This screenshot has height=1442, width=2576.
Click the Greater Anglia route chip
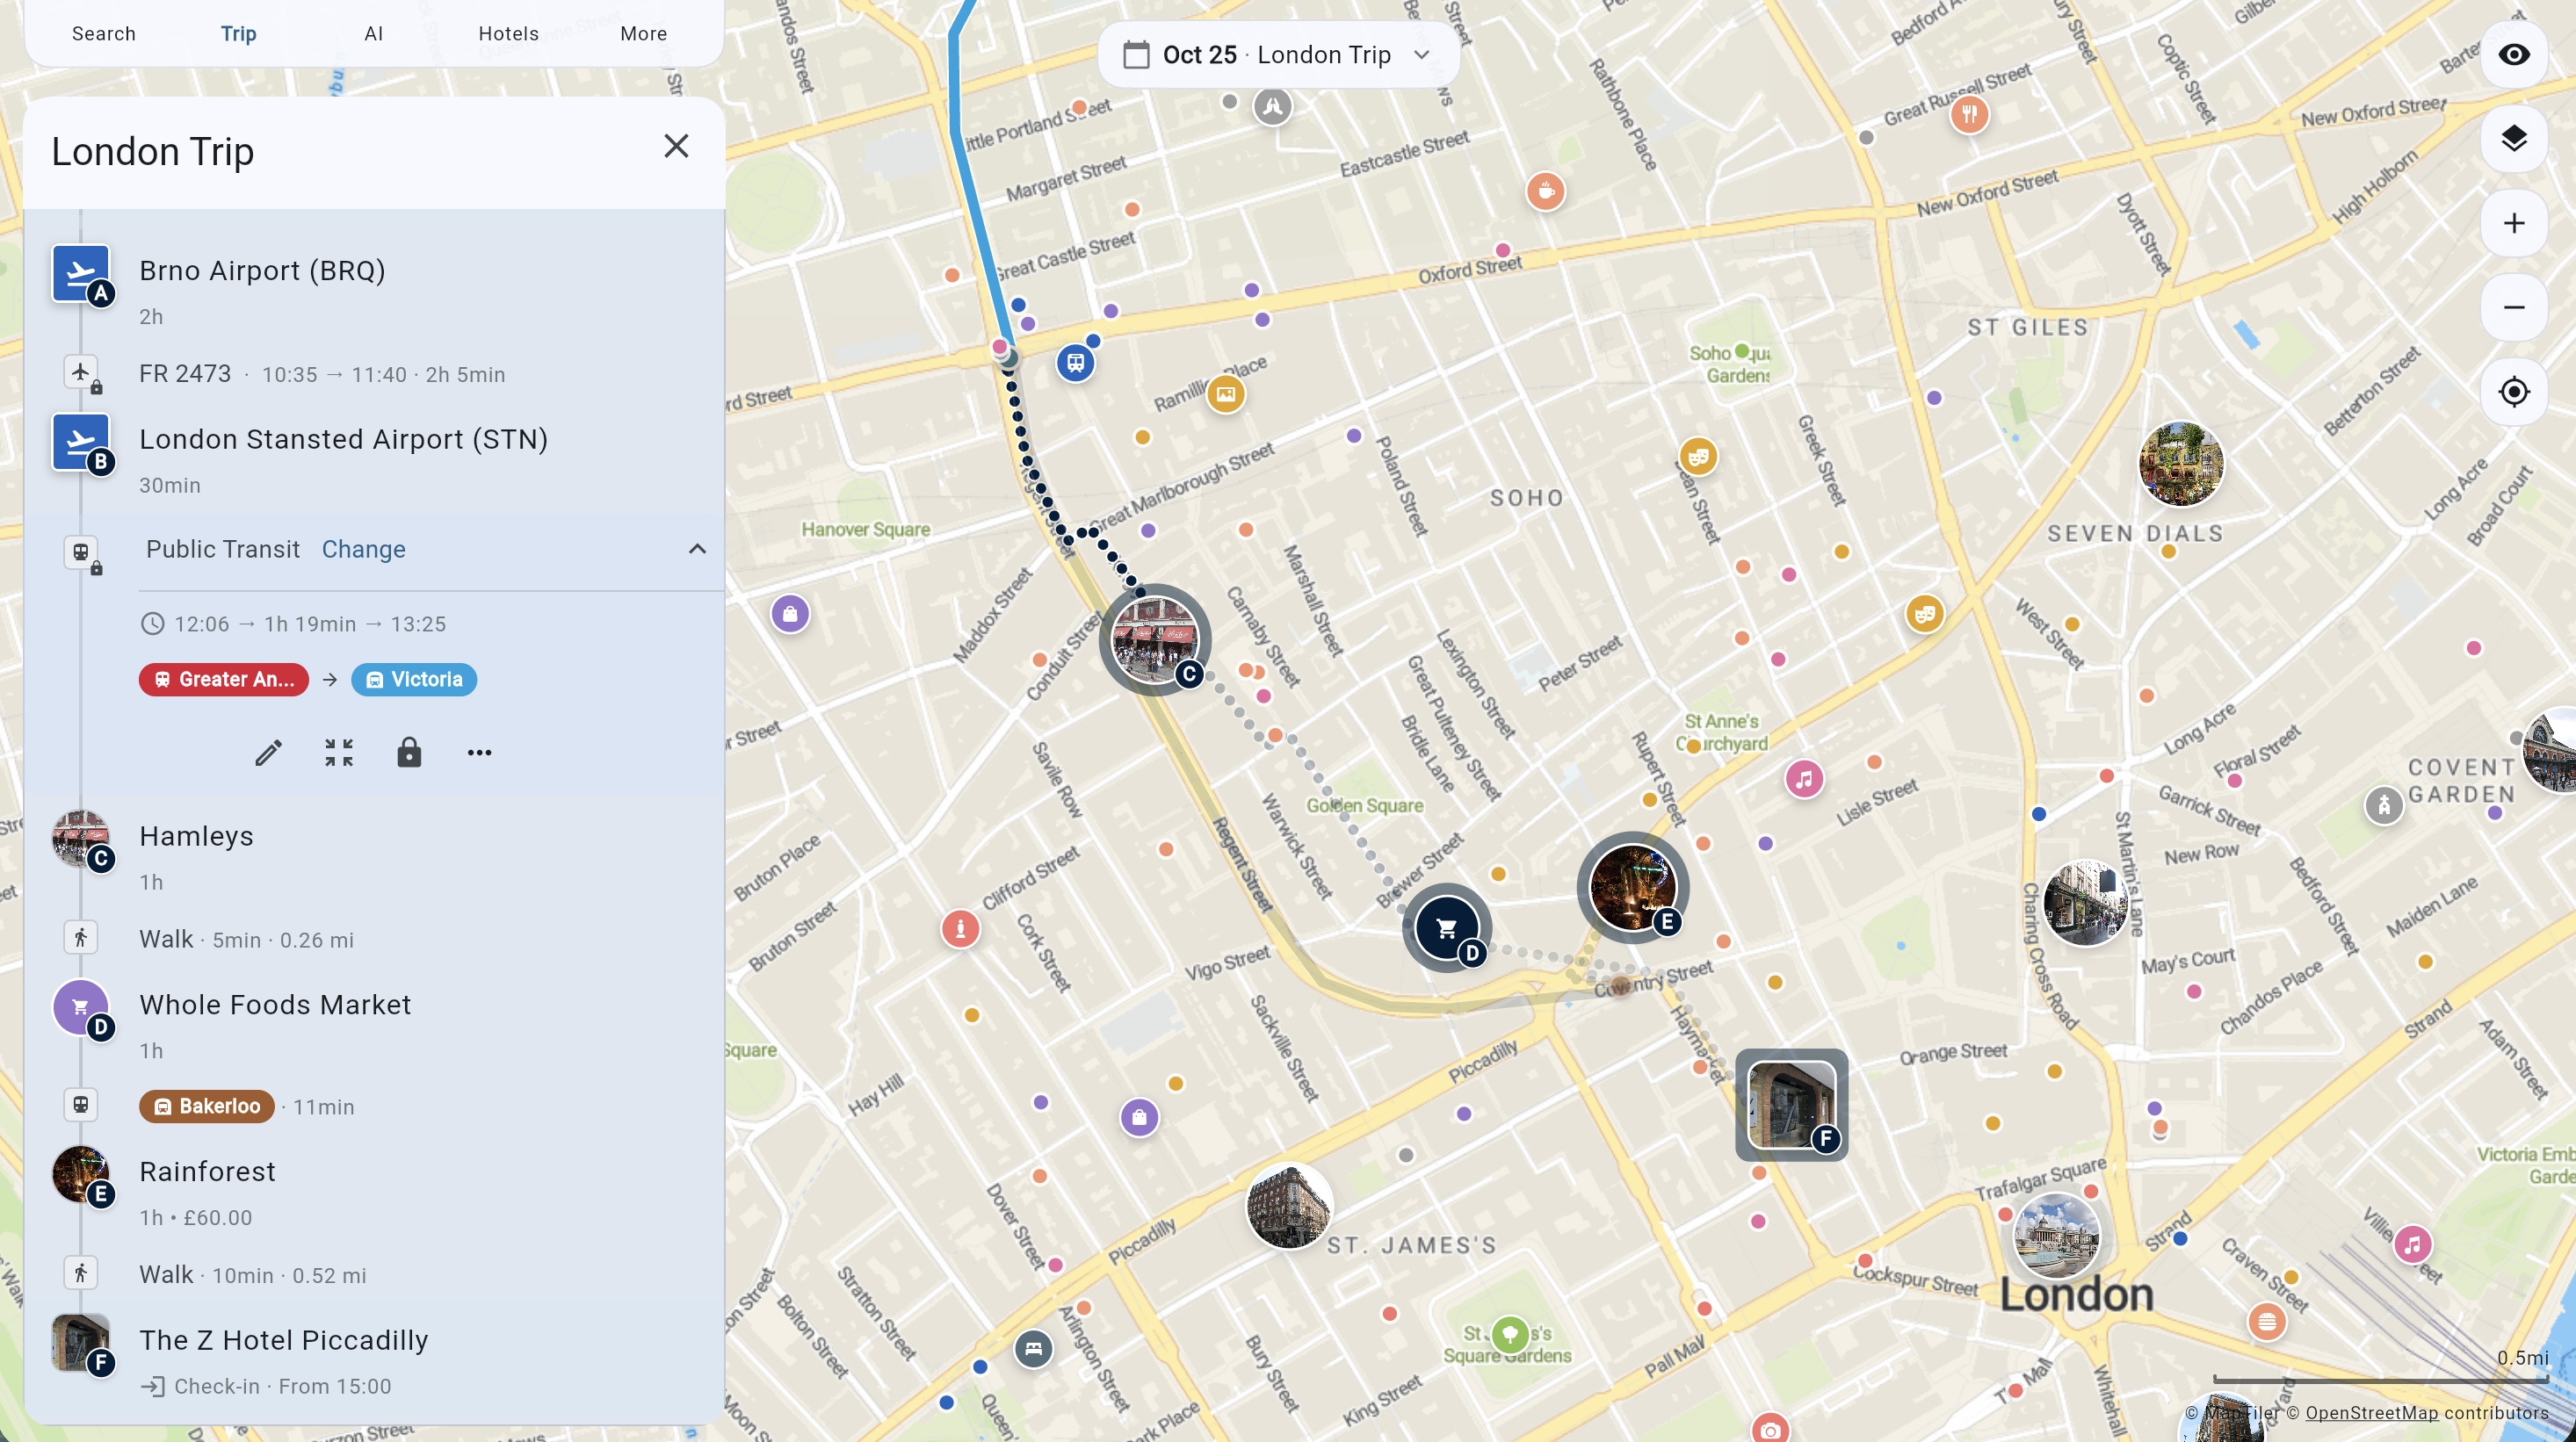(224, 680)
